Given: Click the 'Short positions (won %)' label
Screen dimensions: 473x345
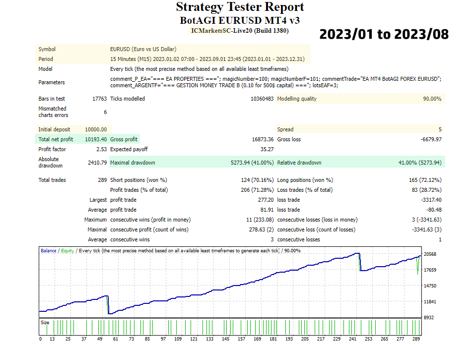Looking at the screenshot, I should coord(139,180).
